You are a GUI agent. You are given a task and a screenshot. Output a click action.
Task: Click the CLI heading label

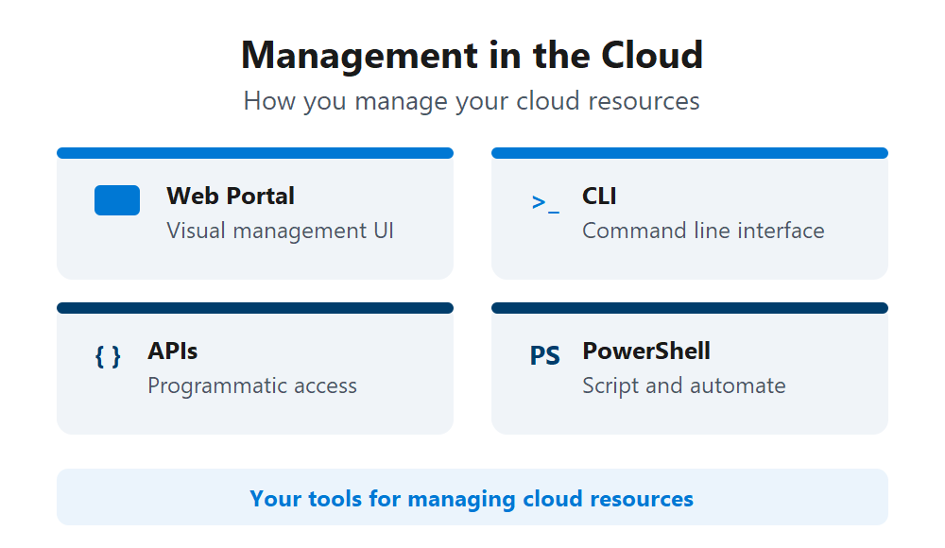[x=601, y=196]
